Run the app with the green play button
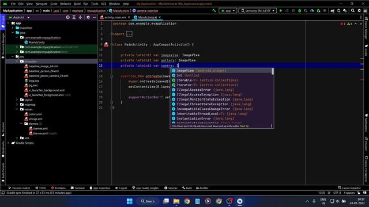 click(x=281, y=11)
